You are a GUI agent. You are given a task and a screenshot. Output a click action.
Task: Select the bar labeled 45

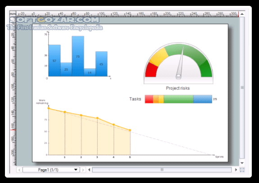click(x=101, y=64)
